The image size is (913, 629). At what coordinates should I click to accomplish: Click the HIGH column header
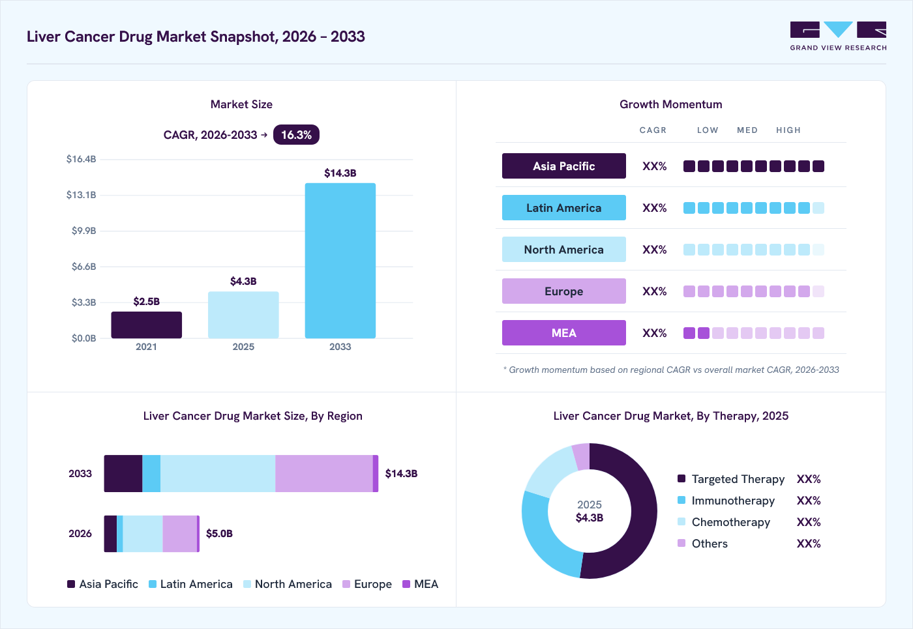coord(788,130)
